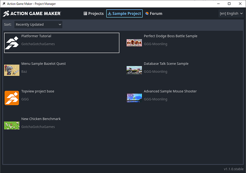This screenshot has width=246, height=173.
Task: Expand the Sort dropdown Recently Updated
Action: pyautogui.click(x=39, y=25)
